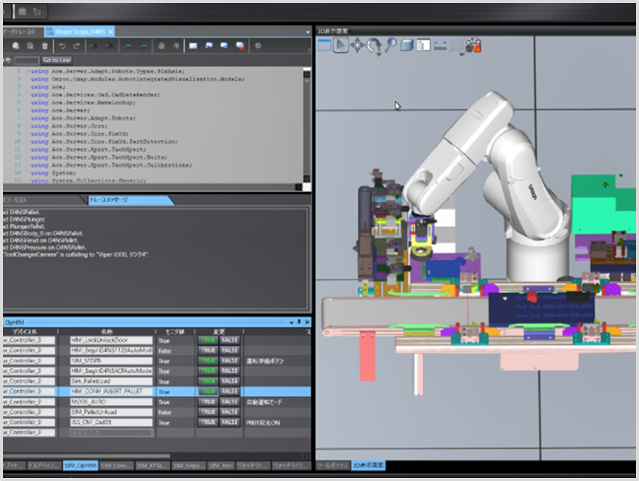The image size is (639, 481).
Task: Click the trash delete icon in script toolbar
Action: pos(45,45)
